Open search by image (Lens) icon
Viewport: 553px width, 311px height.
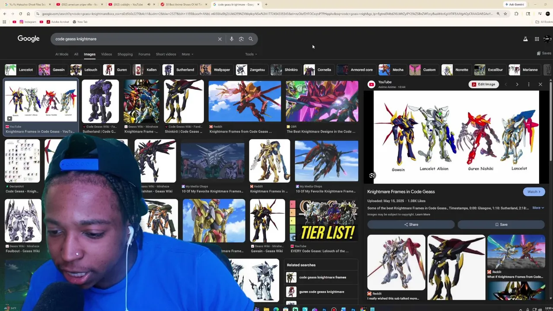coord(241,39)
